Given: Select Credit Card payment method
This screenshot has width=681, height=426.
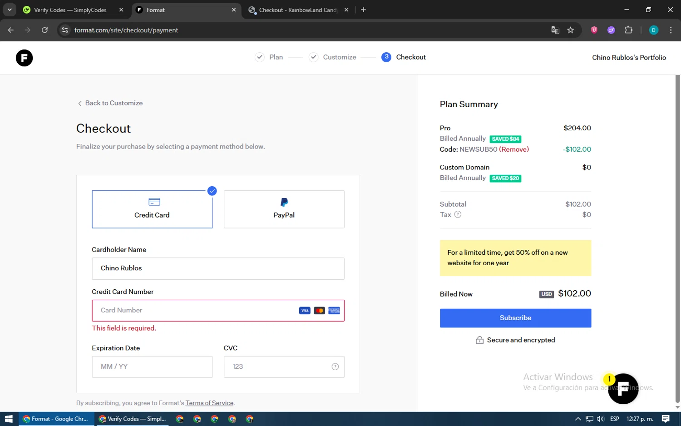Looking at the screenshot, I should coord(152,209).
